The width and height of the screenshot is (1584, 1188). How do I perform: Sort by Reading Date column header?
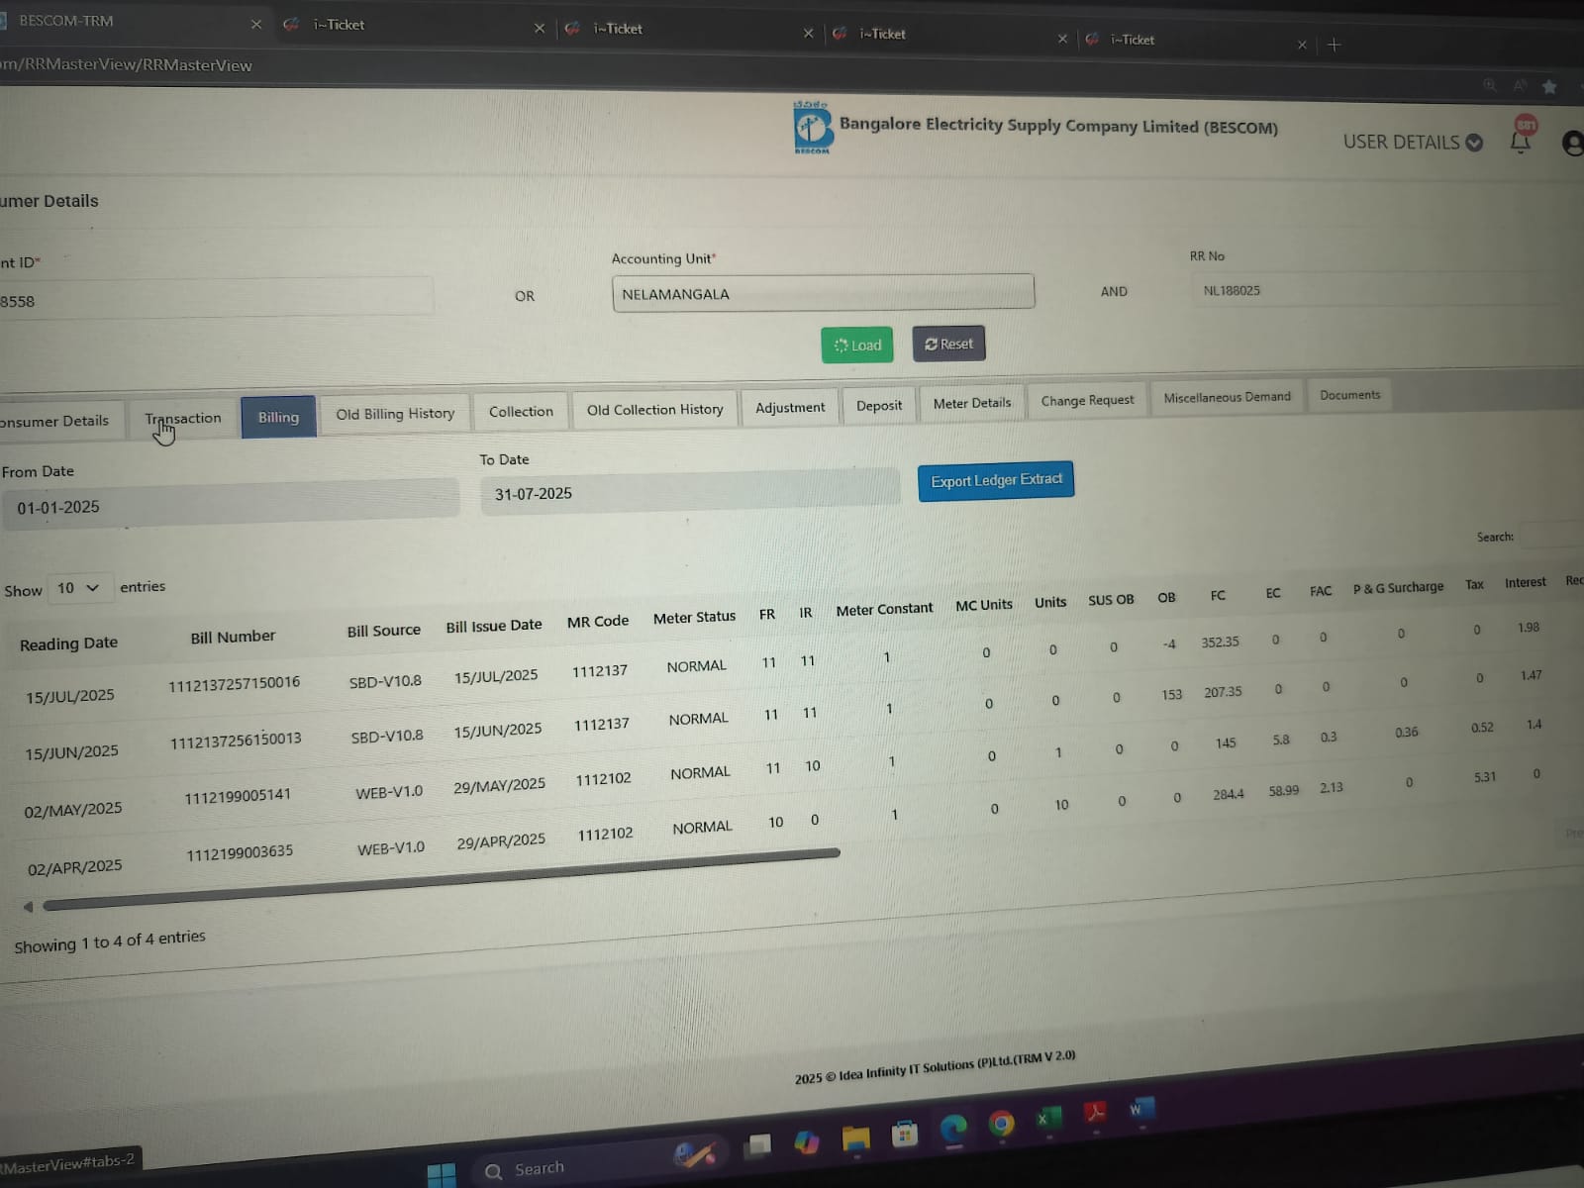coord(68,643)
